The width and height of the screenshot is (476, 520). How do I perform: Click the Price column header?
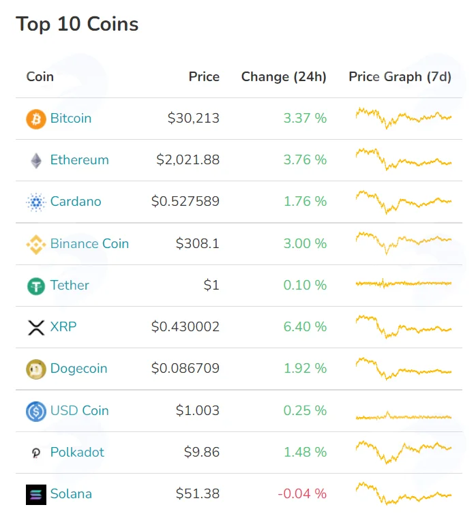coord(204,76)
